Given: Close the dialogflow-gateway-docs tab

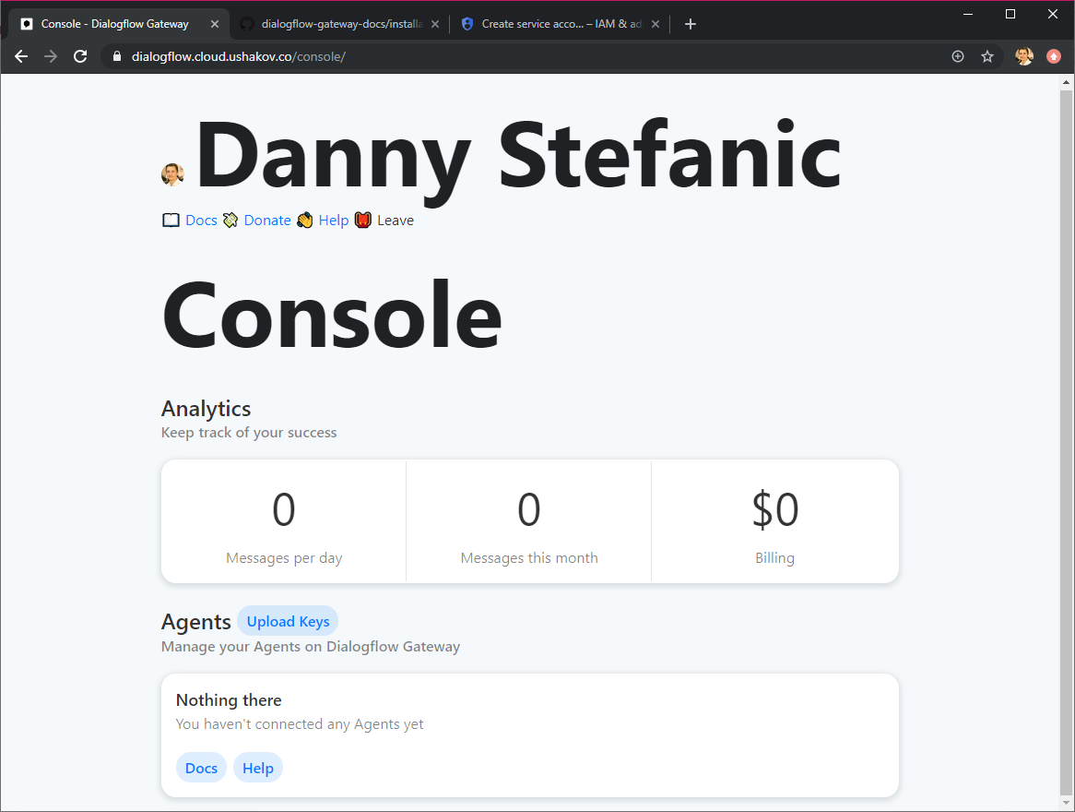Looking at the screenshot, I should [x=434, y=24].
